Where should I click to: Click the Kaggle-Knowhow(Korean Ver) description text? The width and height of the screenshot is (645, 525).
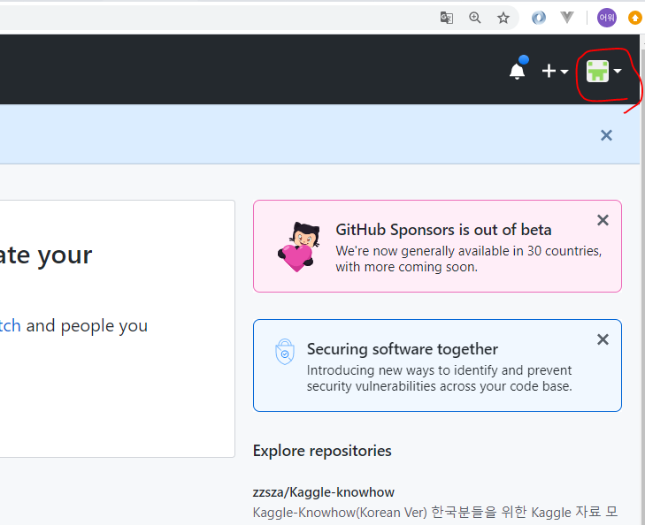pyautogui.click(x=435, y=513)
